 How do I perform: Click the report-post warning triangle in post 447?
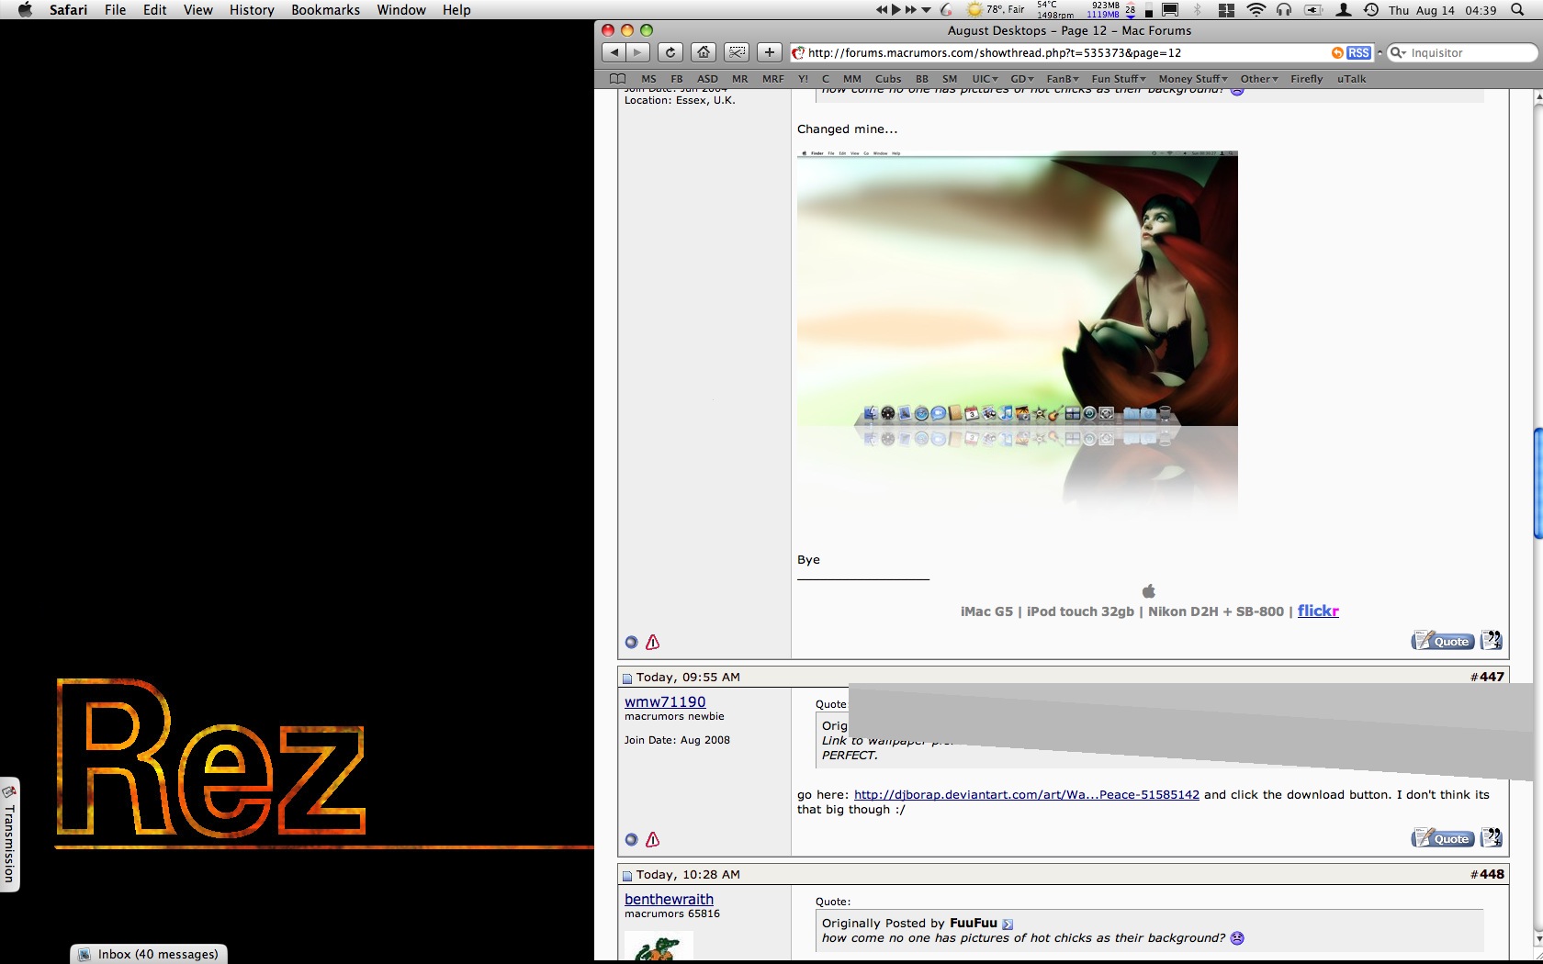point(653,839)
